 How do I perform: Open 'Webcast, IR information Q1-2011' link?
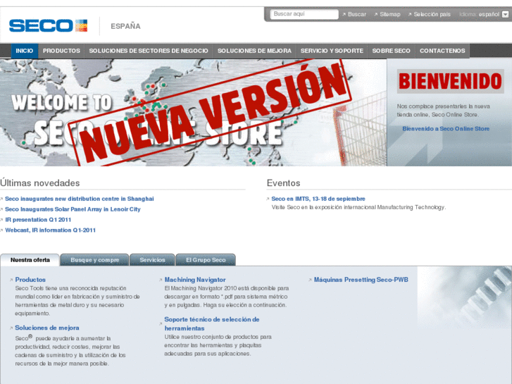(x=50, y=230)
